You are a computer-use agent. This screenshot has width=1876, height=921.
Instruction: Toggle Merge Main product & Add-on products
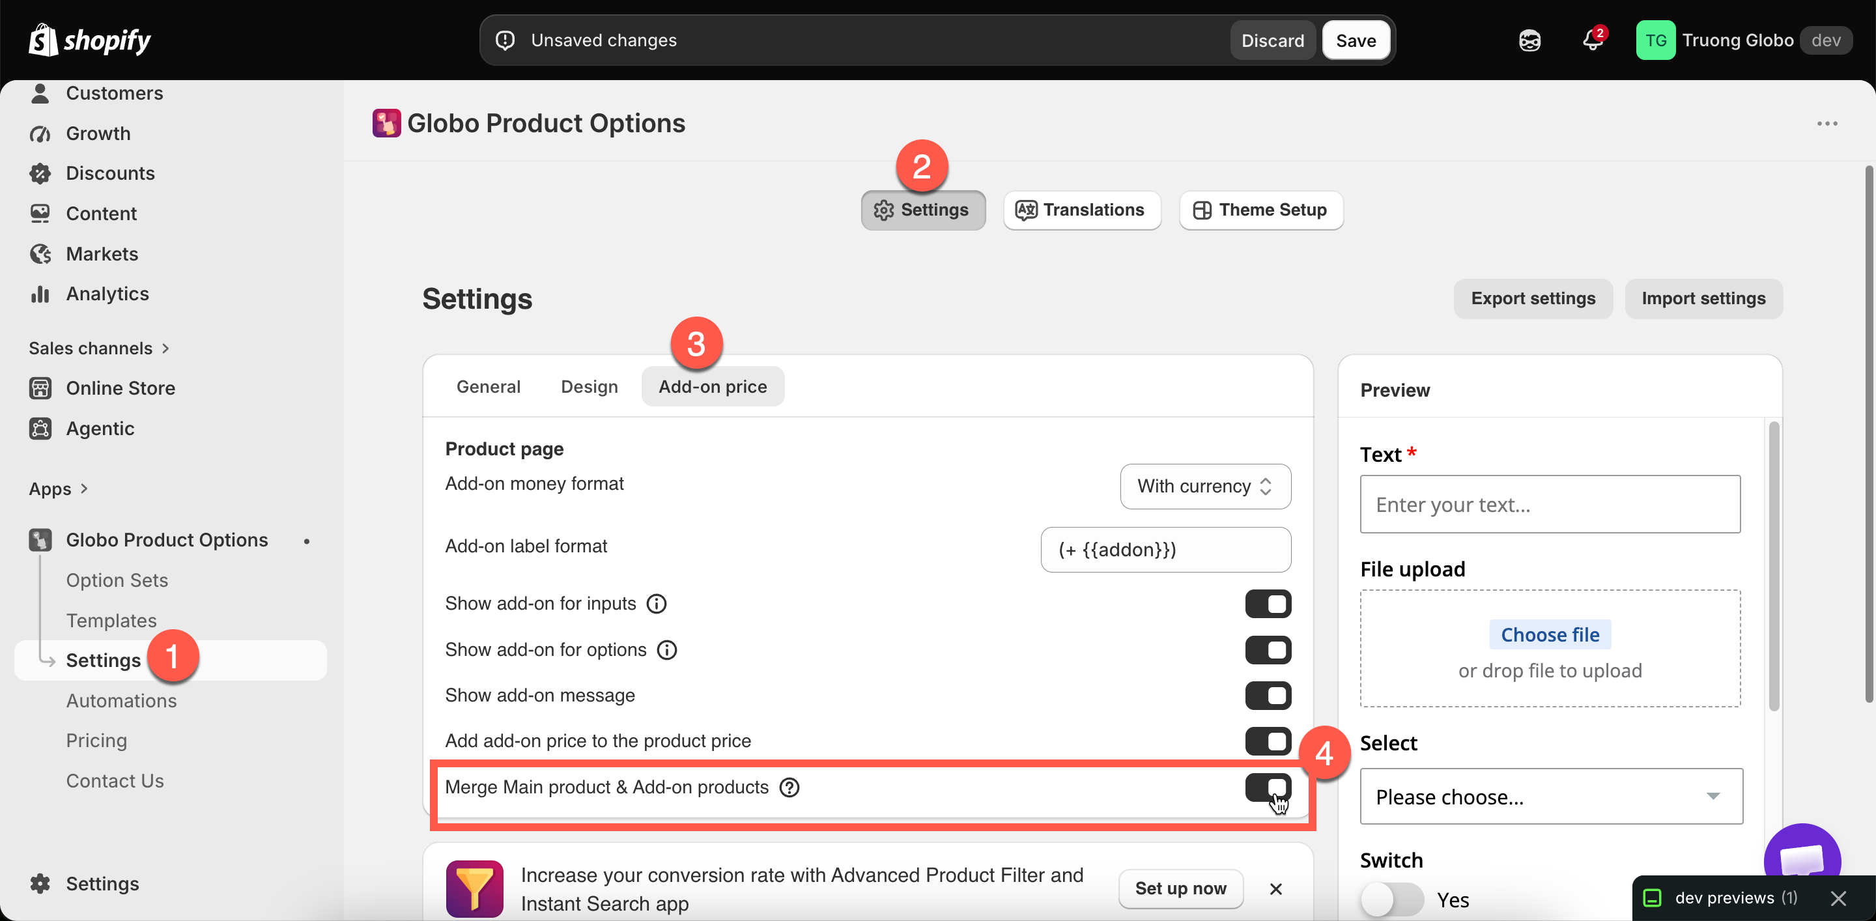(x=1267, y=787)
